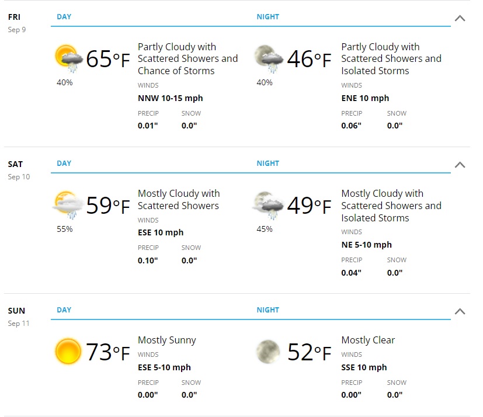
Task: Collapse the Saturday Sep 10 forecast chevron
Action: (460, 165)
